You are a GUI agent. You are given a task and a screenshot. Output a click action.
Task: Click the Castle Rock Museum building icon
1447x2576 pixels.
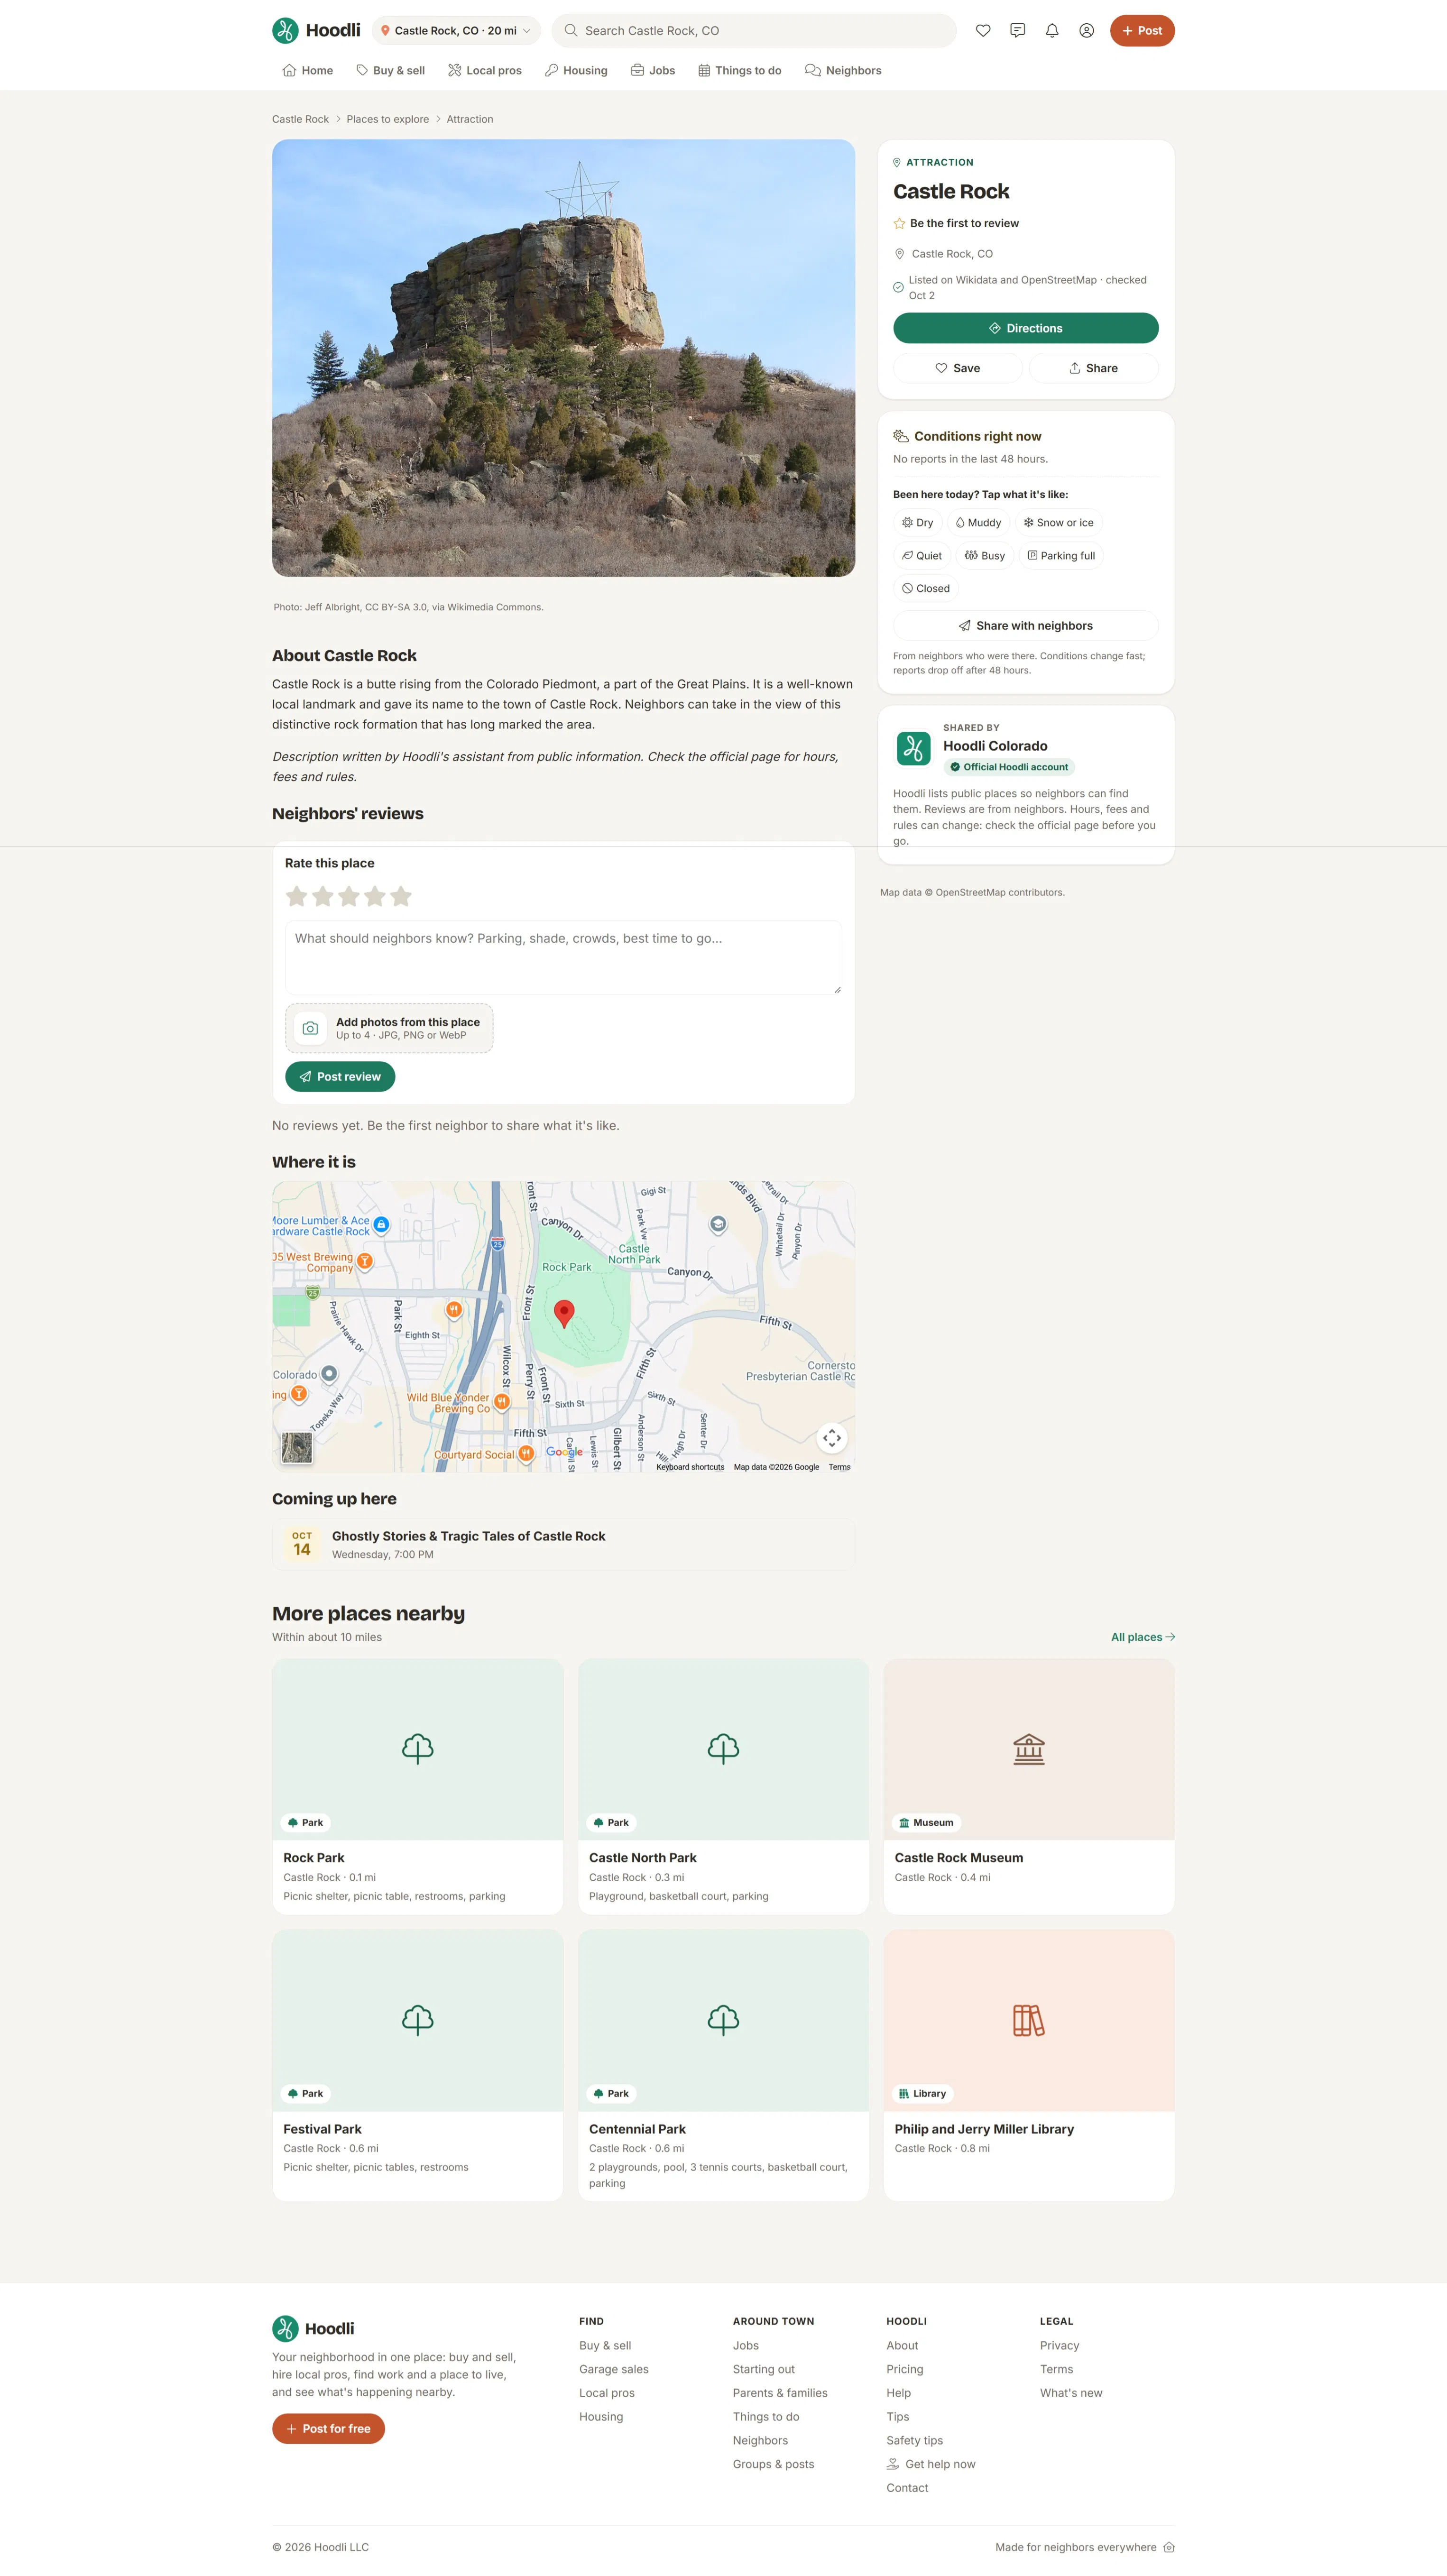[x=1029, y=1748]
